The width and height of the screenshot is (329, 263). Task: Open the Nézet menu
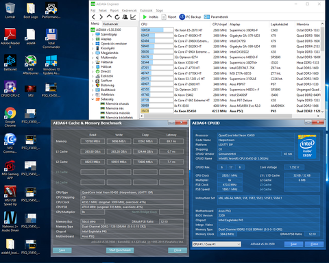[103, 10]
